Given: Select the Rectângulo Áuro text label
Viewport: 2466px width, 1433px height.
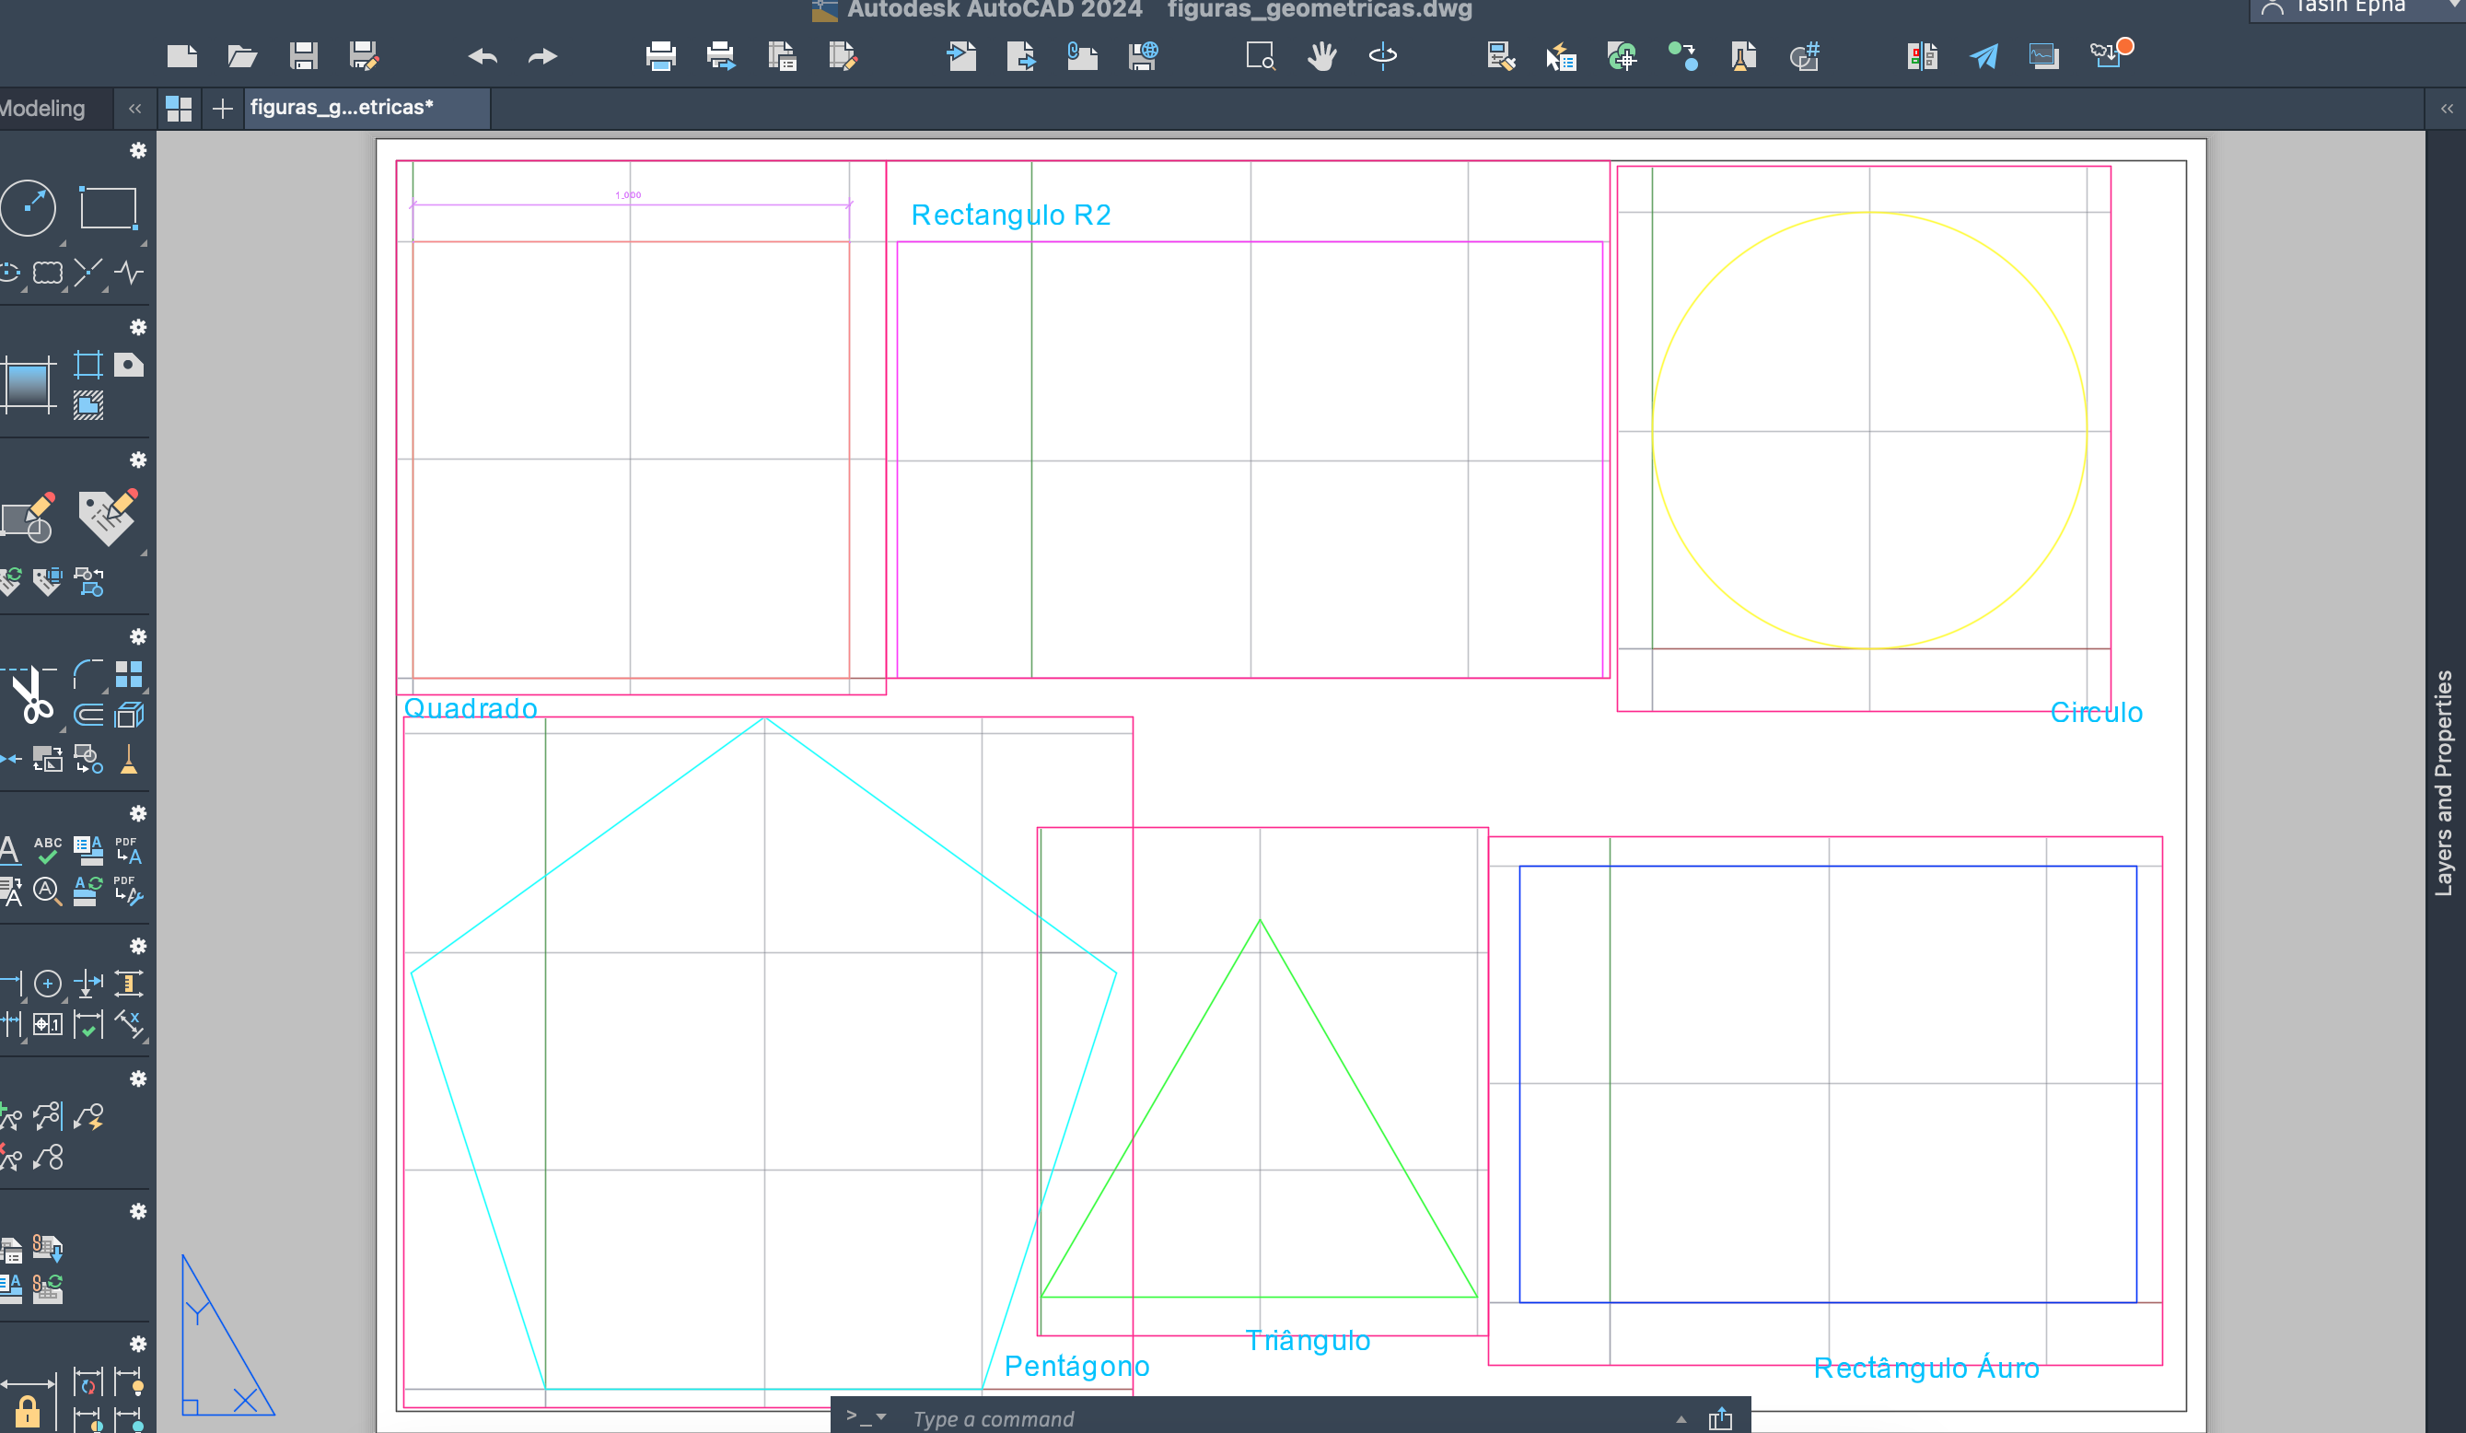Looking at the screenshot, I should (1925, 1367).
